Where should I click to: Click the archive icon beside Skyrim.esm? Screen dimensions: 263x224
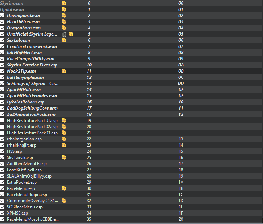tap(64, 3)
